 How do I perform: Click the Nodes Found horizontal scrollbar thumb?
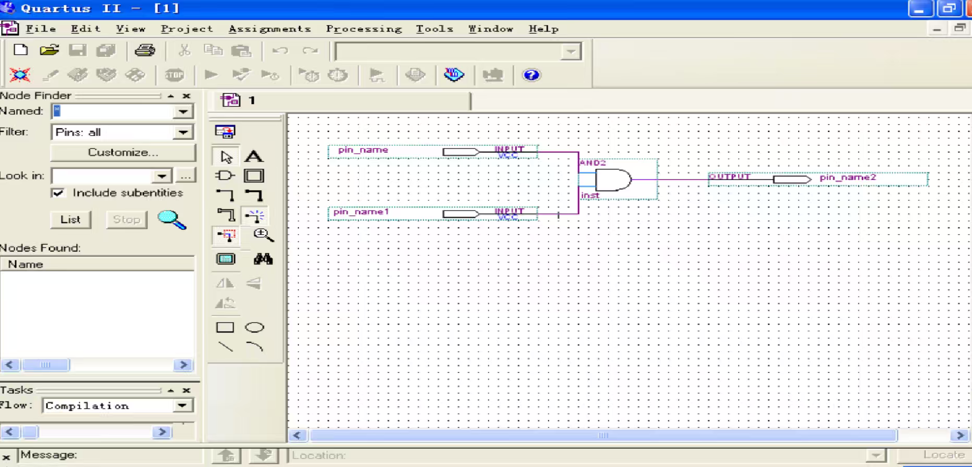(x=45, y=365)
